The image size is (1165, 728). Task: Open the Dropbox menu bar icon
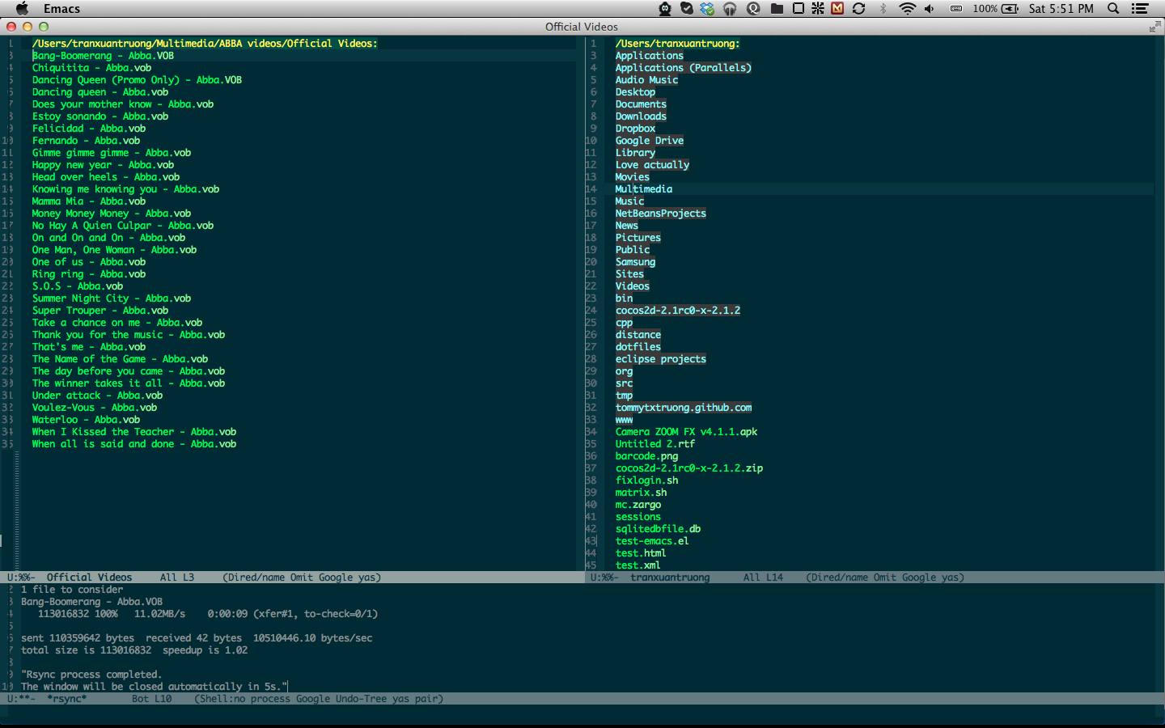[708, 8]
